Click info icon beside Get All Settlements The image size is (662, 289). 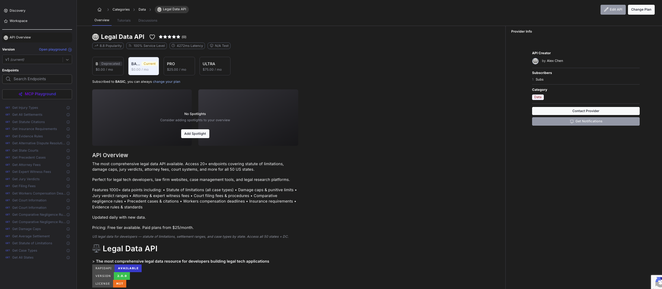click(x=68, y=115)
